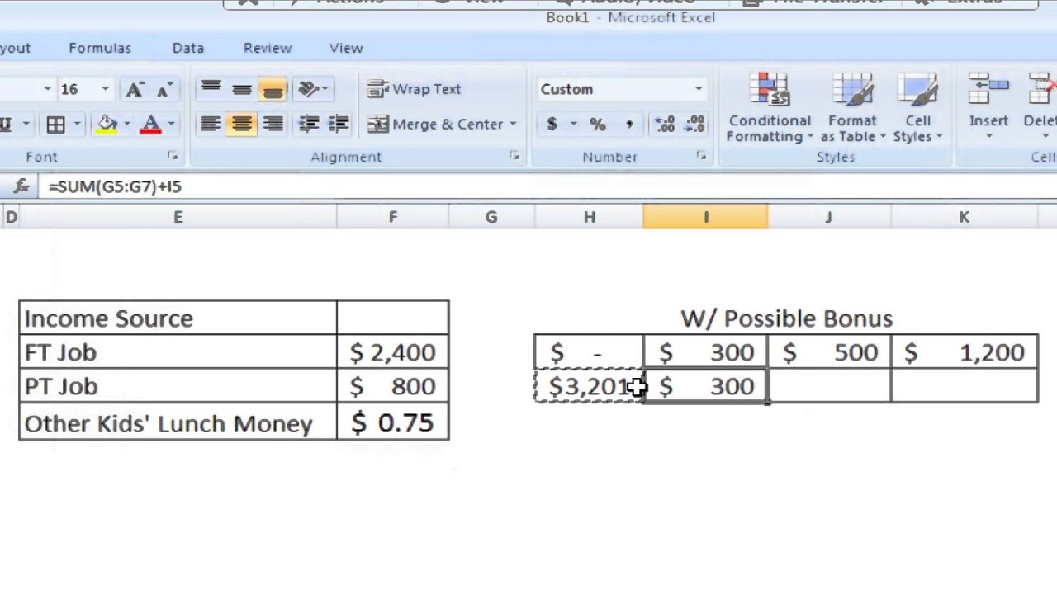
Task: Expand the Fill Color dropdown arrow
Action: 126,125
